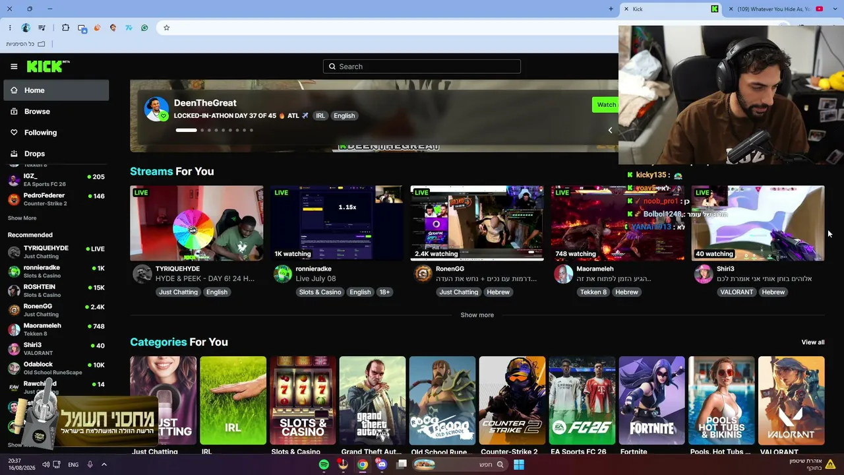Open the Counter-Strike 2 category card
This screenshot has width=844, height=475.
tap(512, 400)
